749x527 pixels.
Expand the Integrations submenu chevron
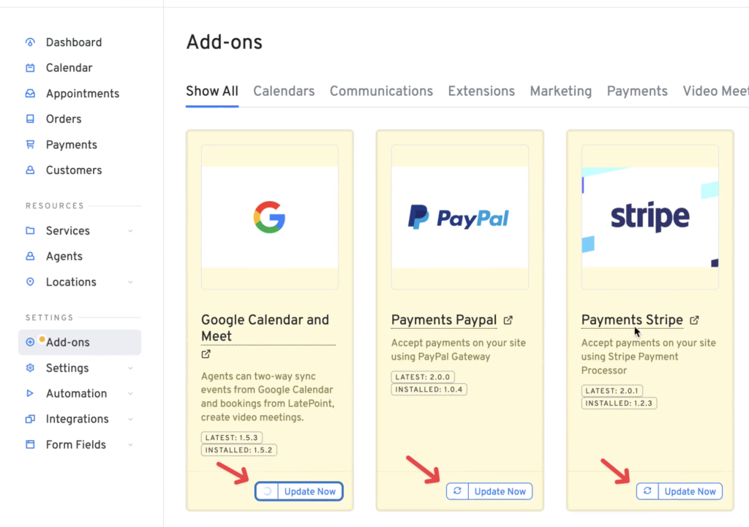(130, 420)
